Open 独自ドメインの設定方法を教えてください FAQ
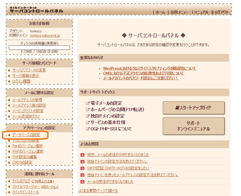Viewport: 241px width, 196px height. (x=117, y=162)
